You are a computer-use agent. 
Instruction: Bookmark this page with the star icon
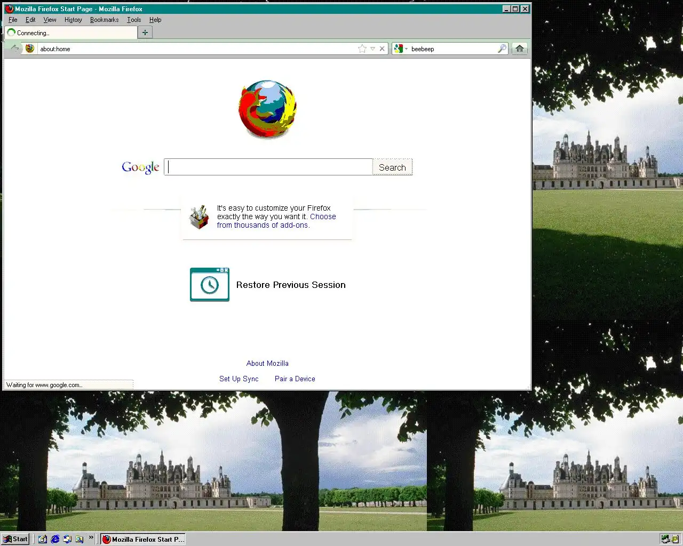tap(362, 49)
